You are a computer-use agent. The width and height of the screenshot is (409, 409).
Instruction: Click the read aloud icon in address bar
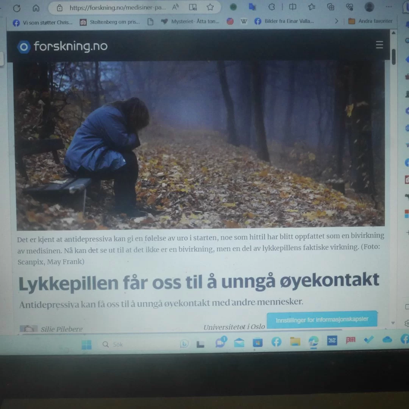pos(175,7)
